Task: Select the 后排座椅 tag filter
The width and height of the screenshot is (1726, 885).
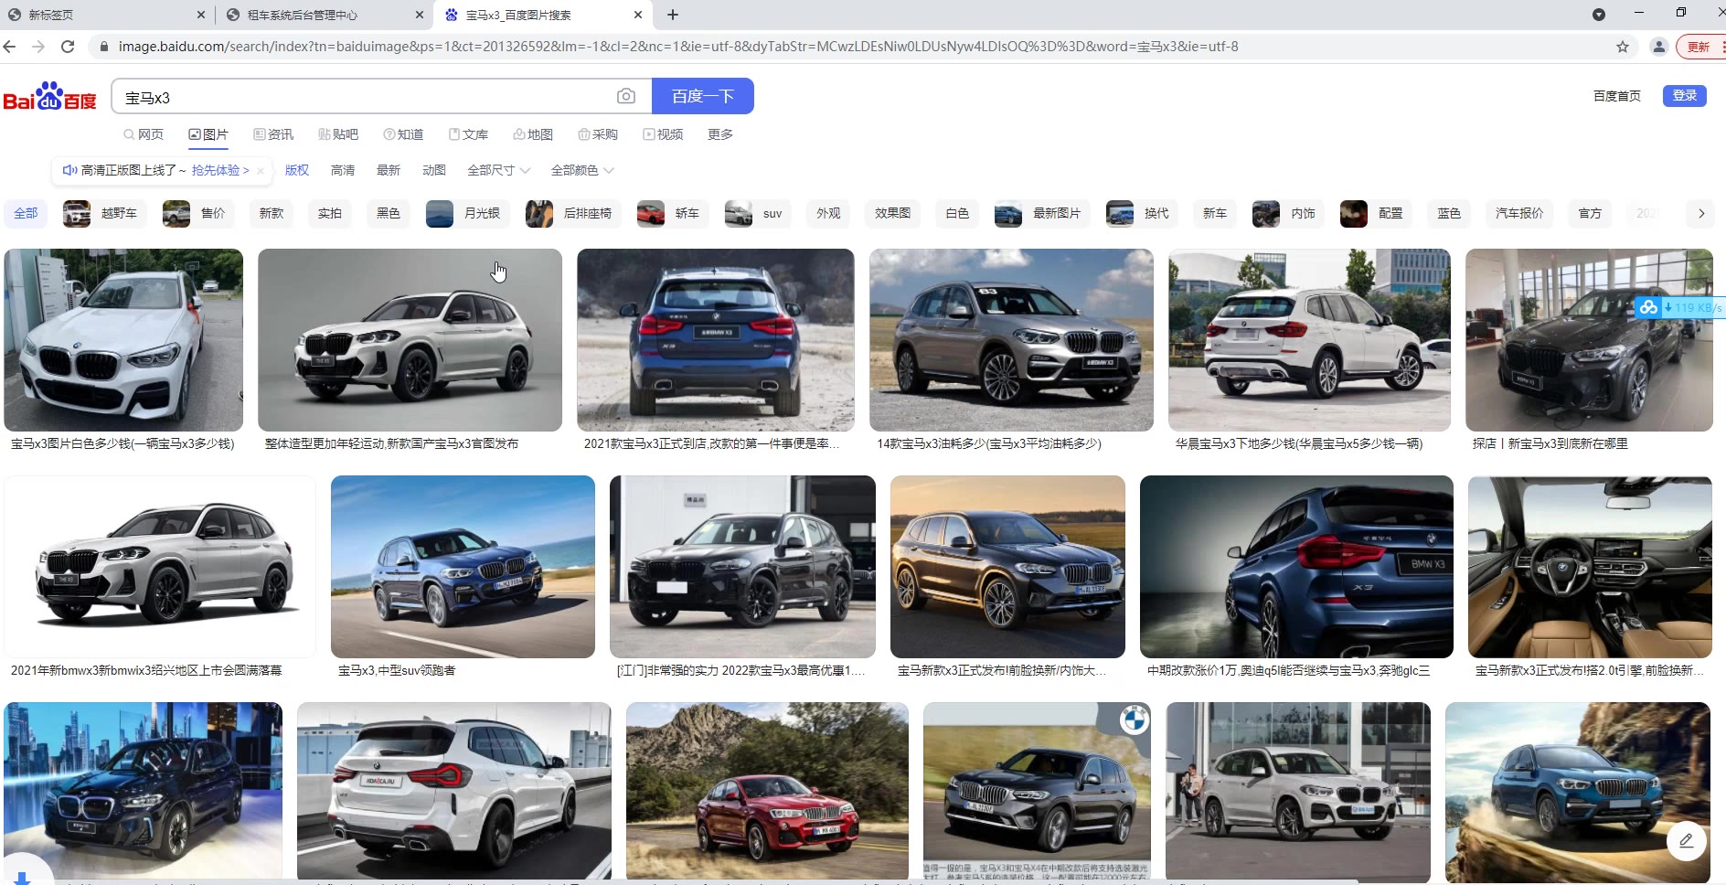Action: pyautogui.click(x=573, y=213)
